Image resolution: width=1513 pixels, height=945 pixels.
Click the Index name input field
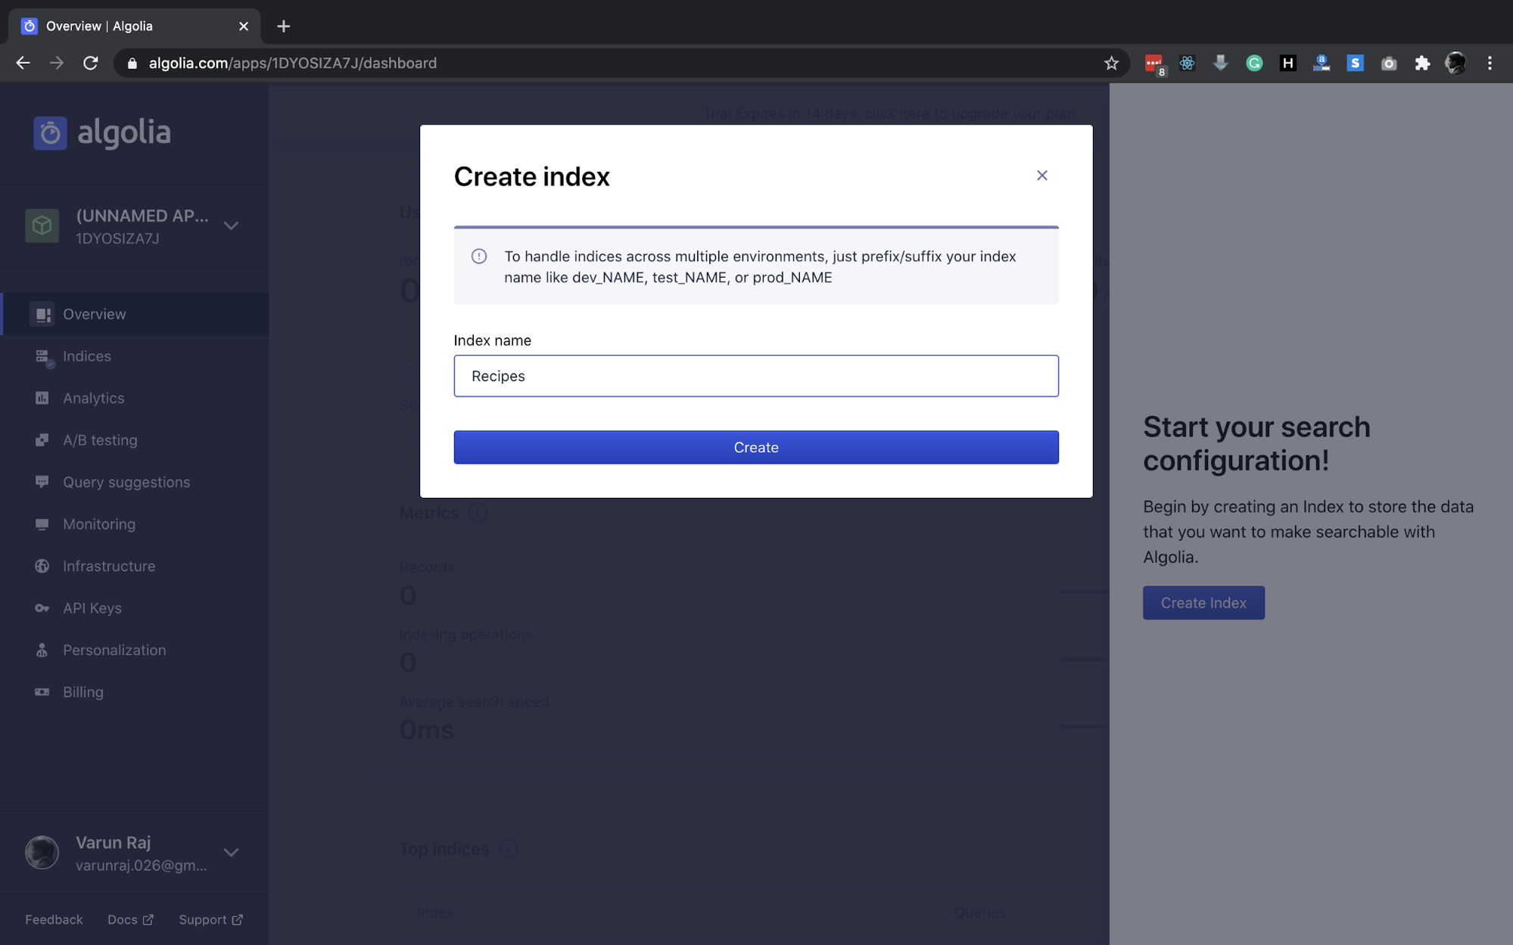[755, 376]
